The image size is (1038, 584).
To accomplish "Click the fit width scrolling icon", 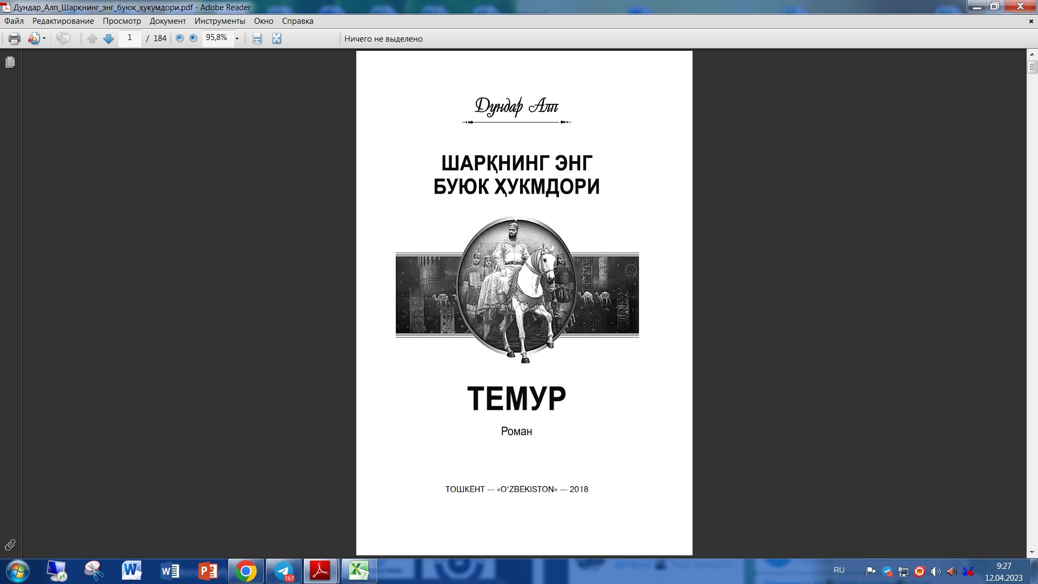I will click(x=257, y=38).
